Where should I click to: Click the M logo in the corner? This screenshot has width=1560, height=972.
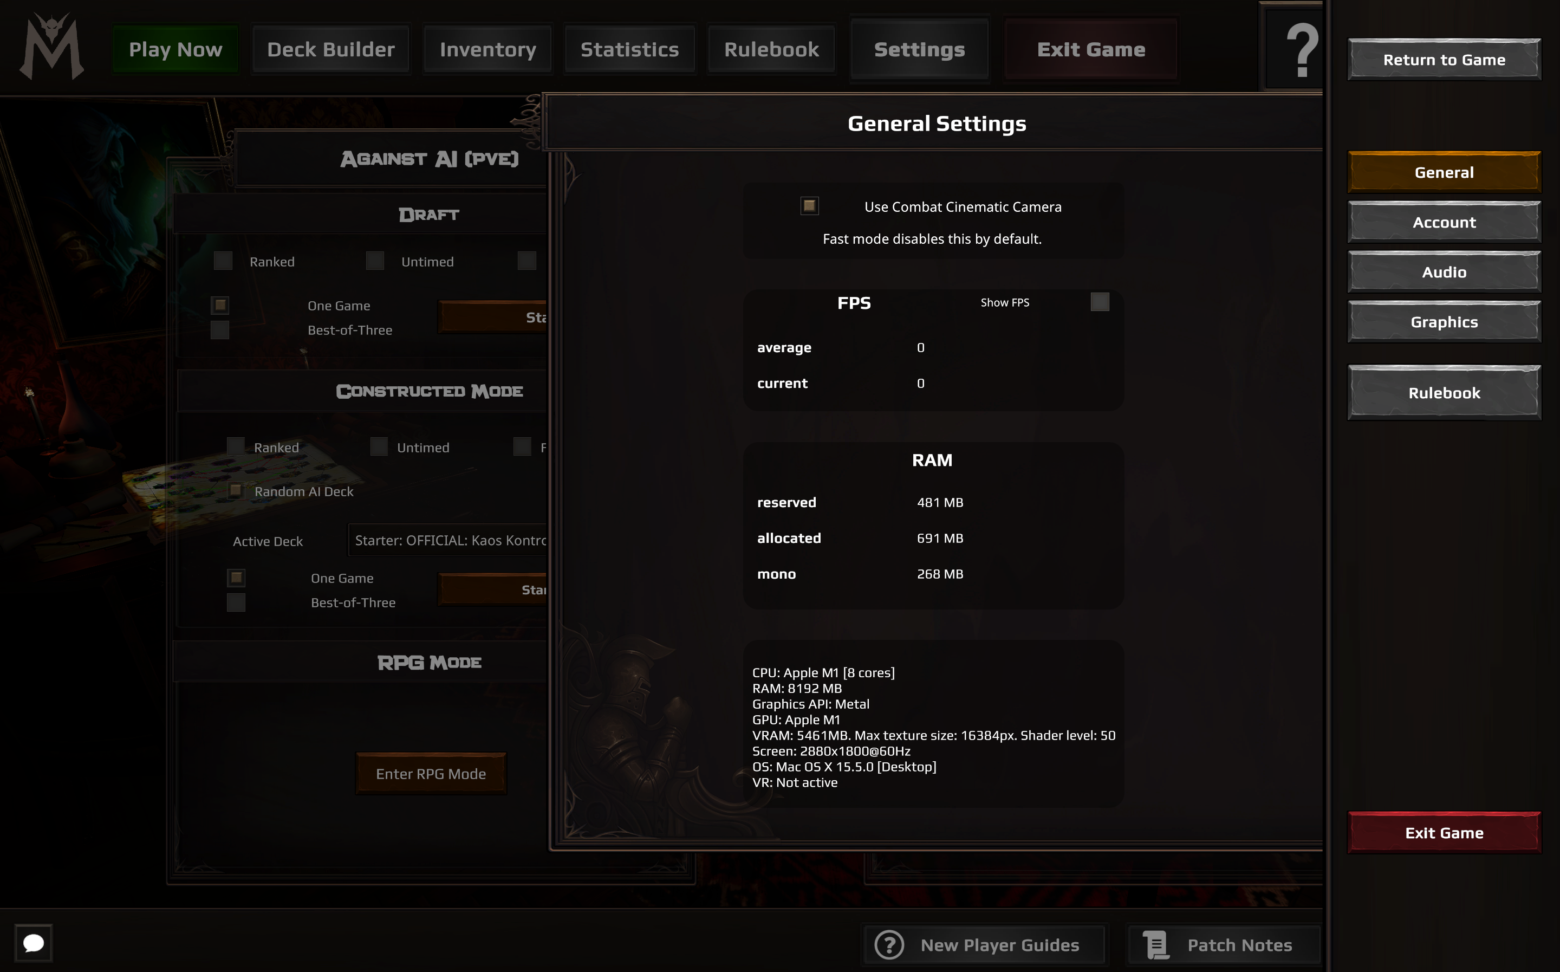pos(51,46)
